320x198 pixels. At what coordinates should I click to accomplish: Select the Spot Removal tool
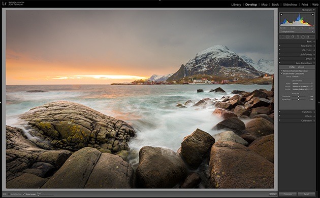pos(287,37)
